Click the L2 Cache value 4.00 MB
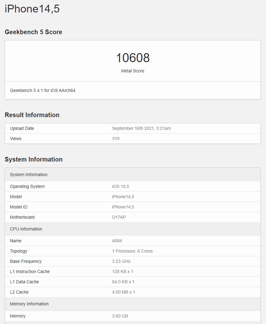Image resolution: width=266 pixels, height=324 pixels. tap(124, 292)
